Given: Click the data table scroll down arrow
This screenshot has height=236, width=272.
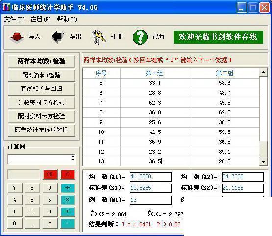Looking at the screenshot, I should tap(263, 162).
